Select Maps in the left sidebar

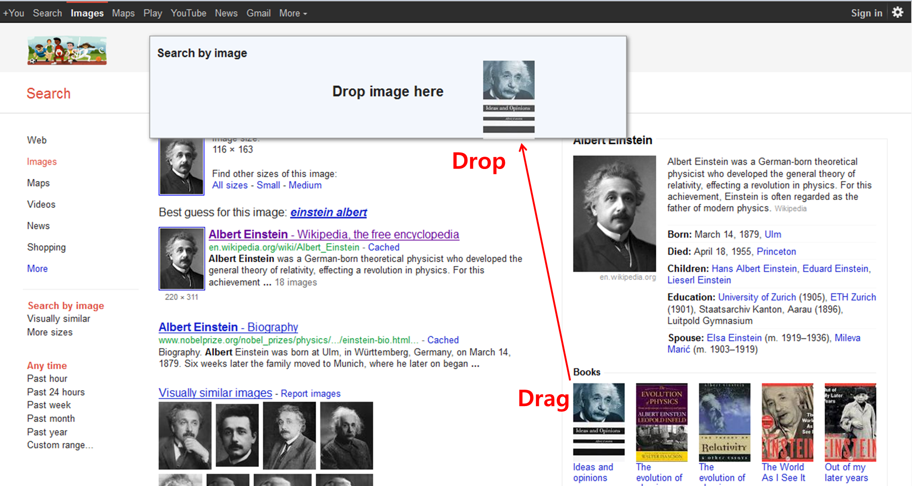pyautogui.click(x=38, y=183)
